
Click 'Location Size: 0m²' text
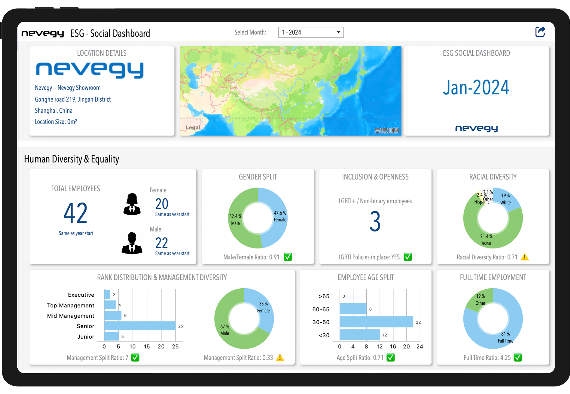[x=56, y=122]
